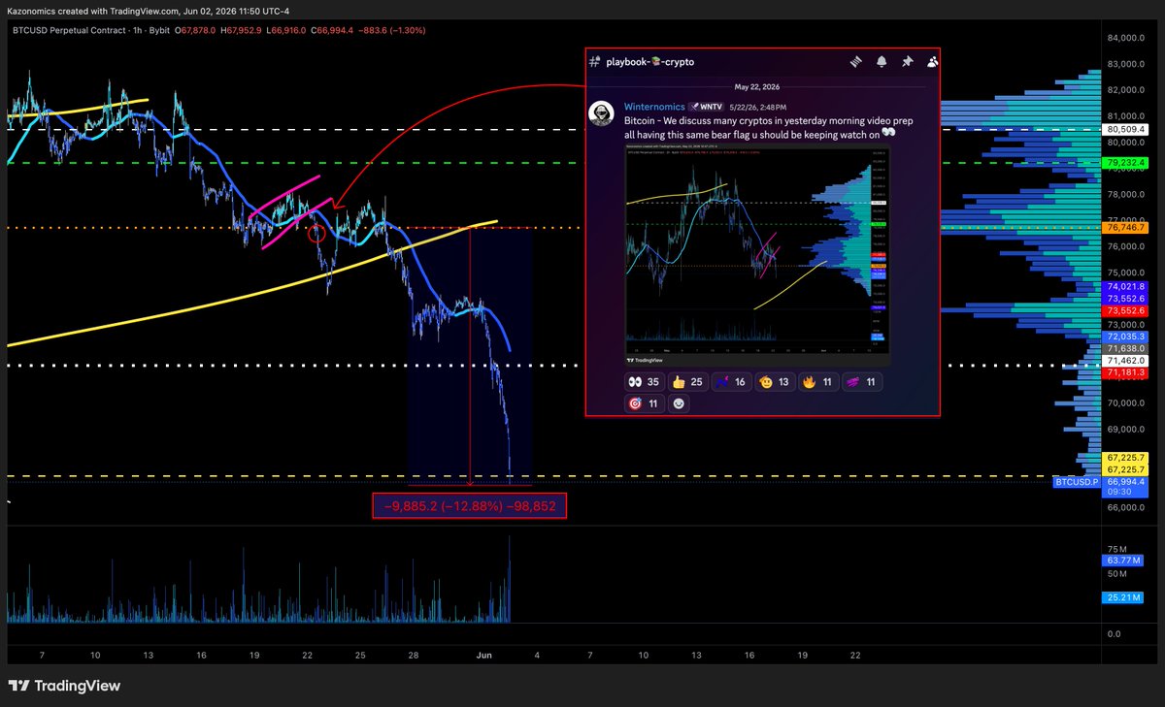
Task: Click the playbook-crypto channel name
Action: coord(650,61)
